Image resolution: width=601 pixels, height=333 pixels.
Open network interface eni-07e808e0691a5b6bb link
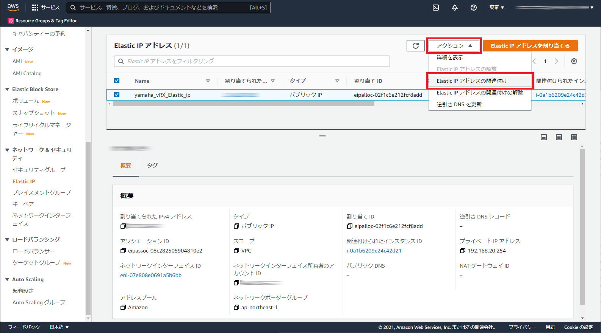(151, 275)
